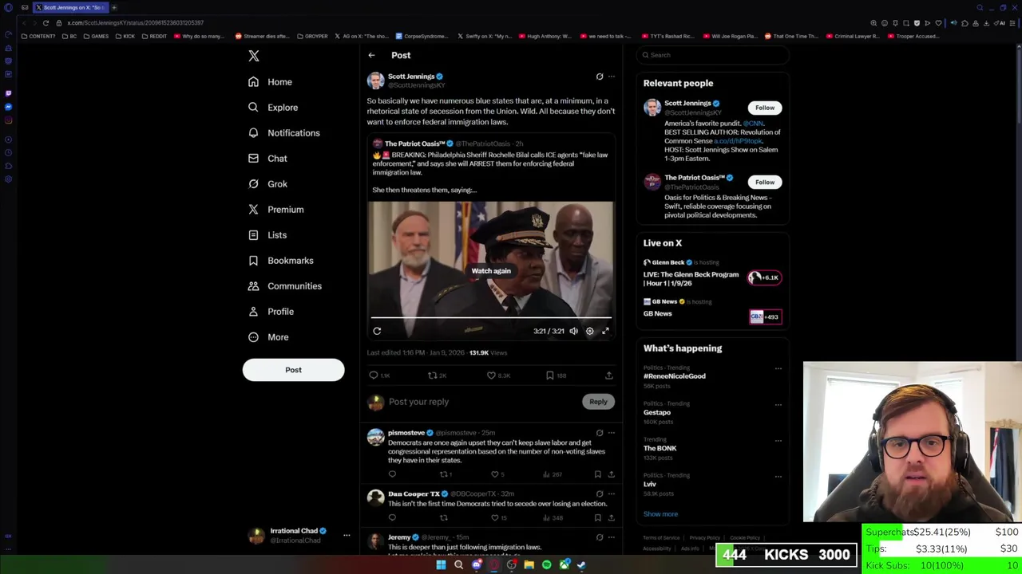Open Bookmarks in the sidebar

[x=280, y=261]
